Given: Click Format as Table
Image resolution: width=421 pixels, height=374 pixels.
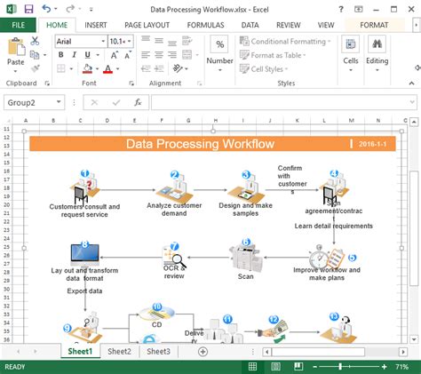Looking at the screenshot, I should coord(273,55).
